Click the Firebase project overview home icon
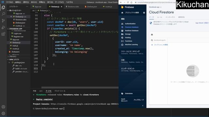 point(122,13)
